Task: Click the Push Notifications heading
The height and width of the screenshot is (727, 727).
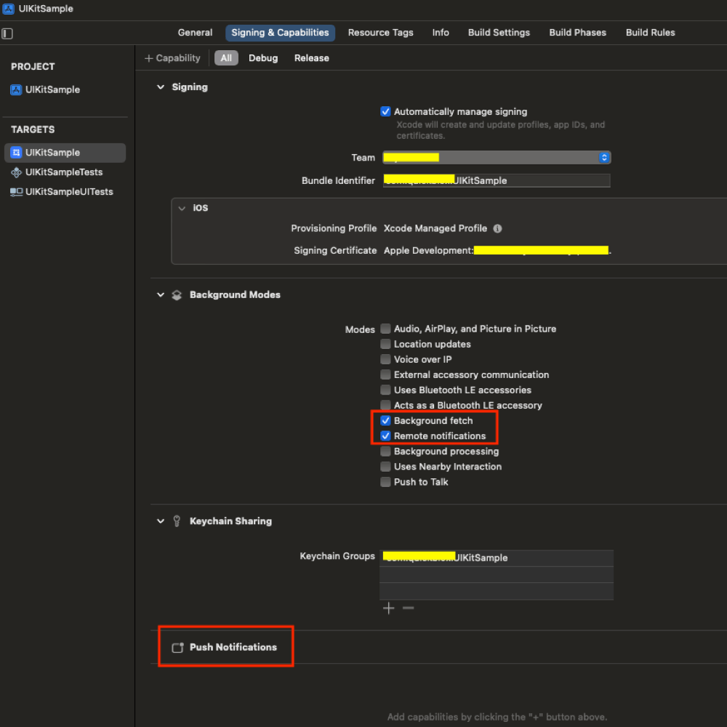Action: click(x=233, y=647)
